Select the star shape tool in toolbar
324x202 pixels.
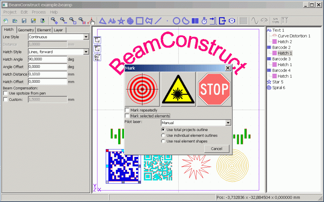pos(121,21)
